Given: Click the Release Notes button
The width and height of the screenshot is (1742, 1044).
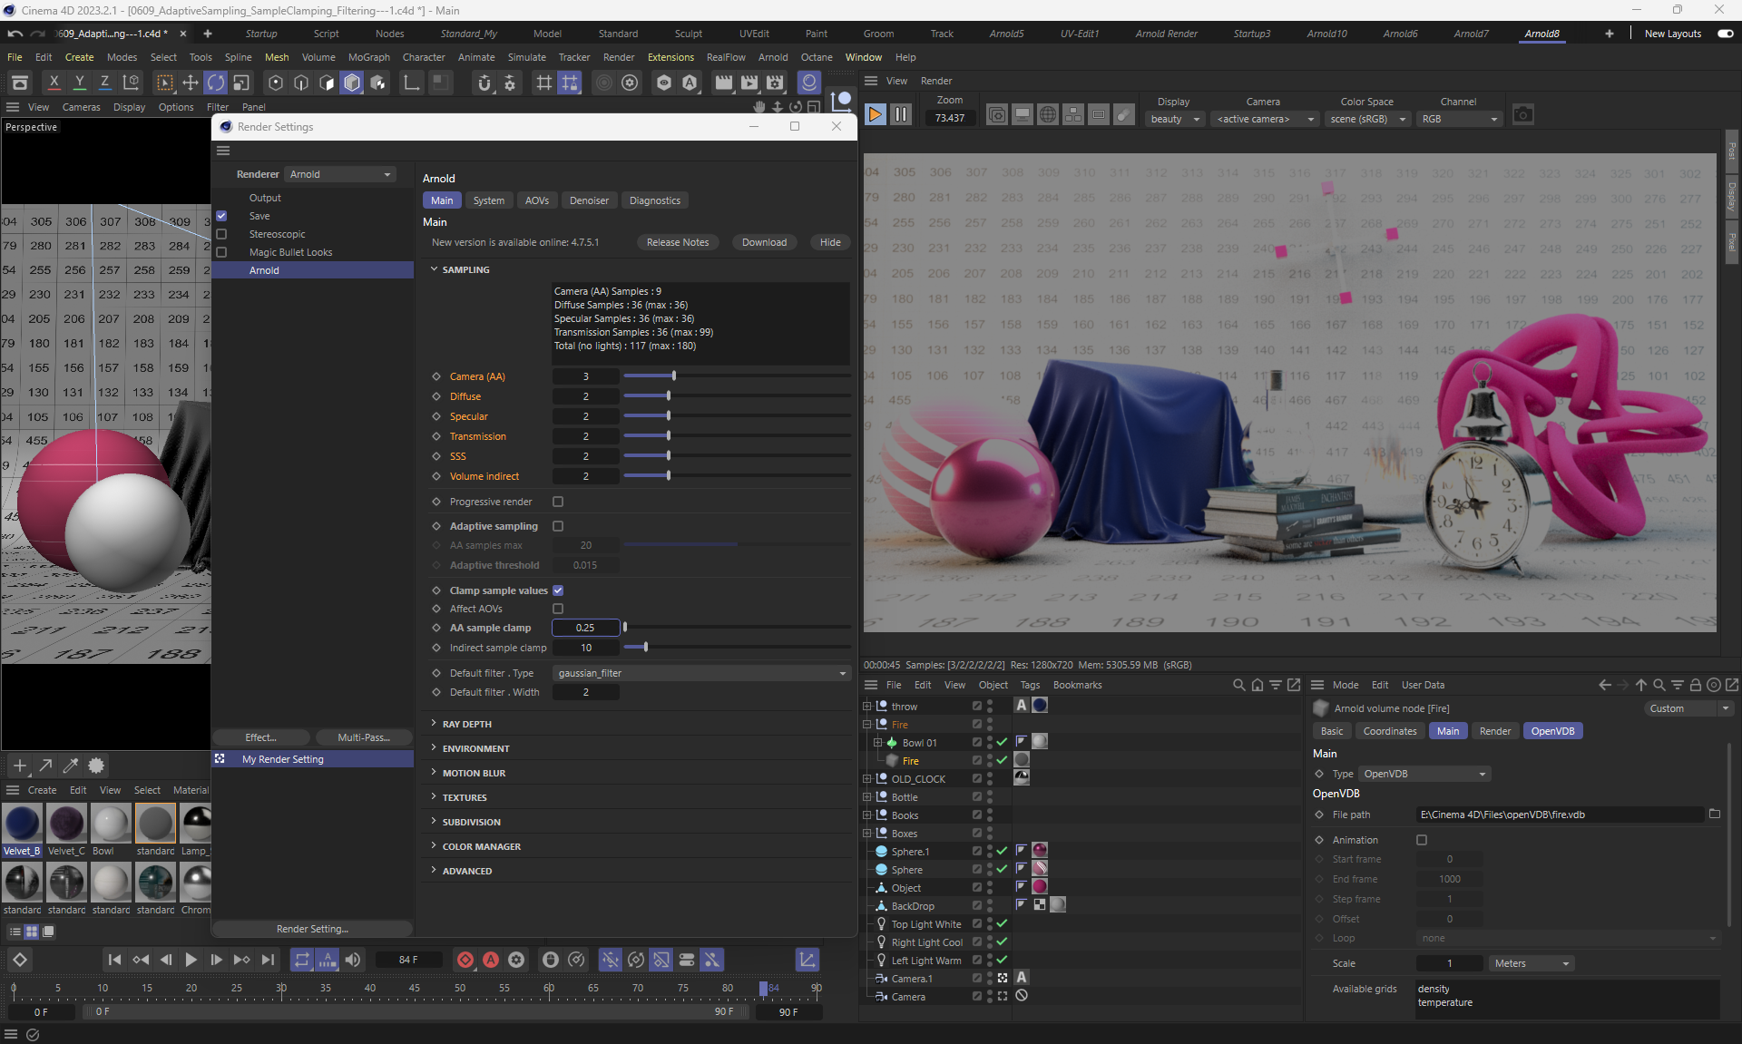Looking at the screenshot, I should (677, 242).
